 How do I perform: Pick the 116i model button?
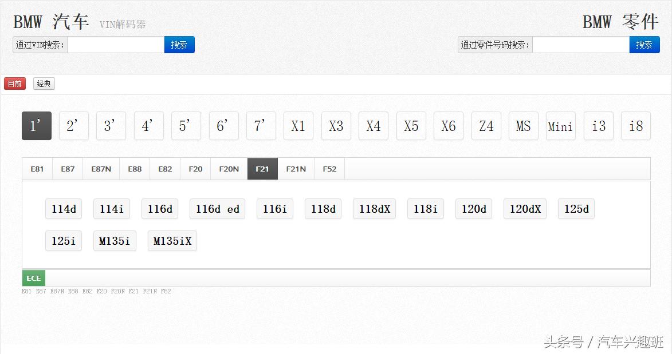click(x=275, y=209)
